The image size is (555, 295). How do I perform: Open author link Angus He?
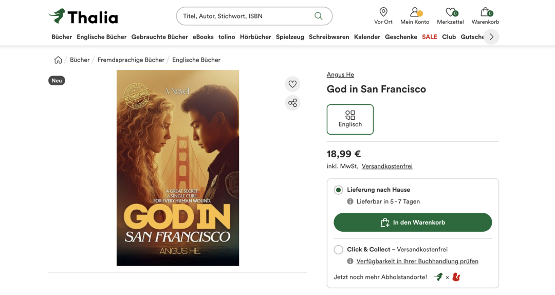click(x=340, y=75)
